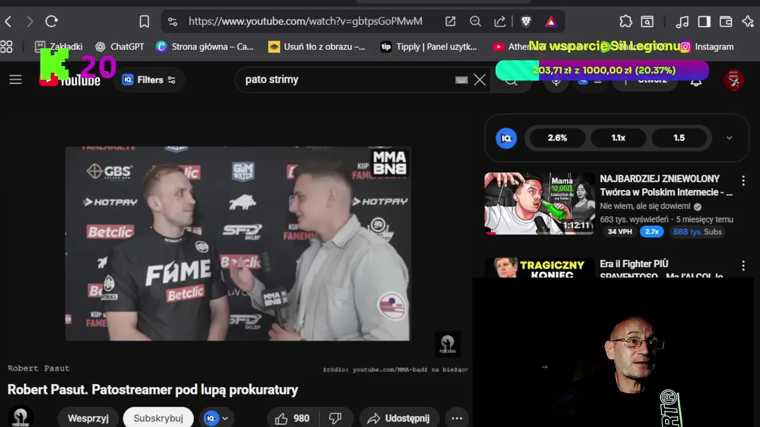Clear the search box with the X

pos(480,79)
